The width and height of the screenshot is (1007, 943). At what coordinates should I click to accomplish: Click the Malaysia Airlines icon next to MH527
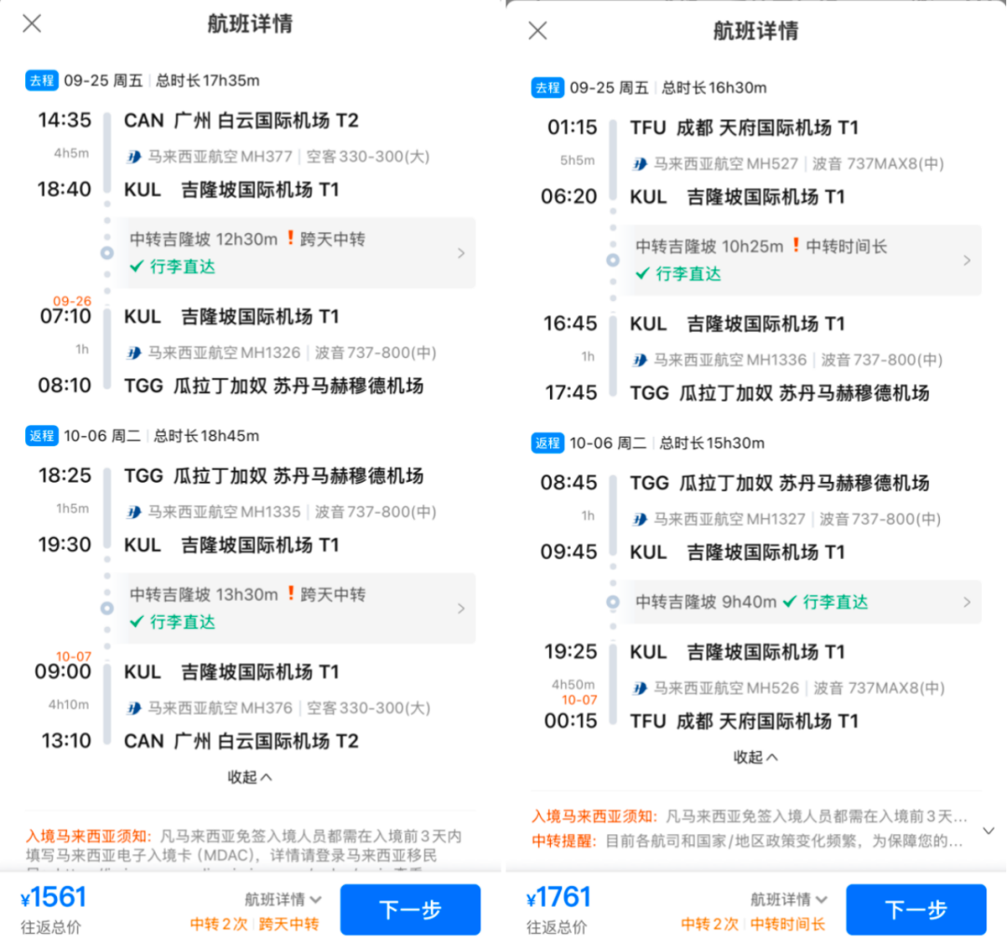coord(641,163)
